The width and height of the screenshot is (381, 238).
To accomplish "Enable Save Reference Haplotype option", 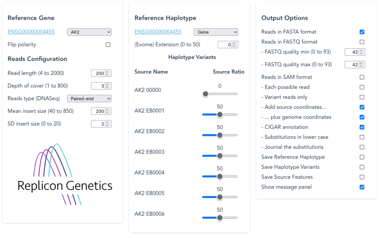I will coord(362,157).
